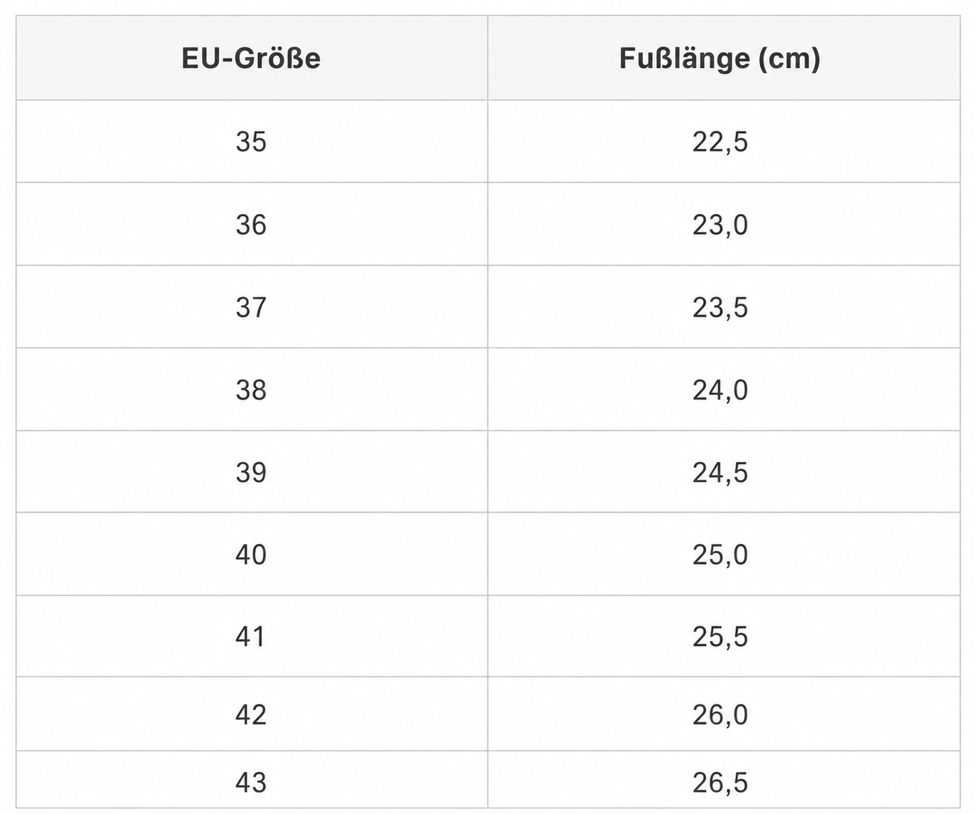
Task: Click the 26,0 foot length value
Action: tap(720, 714)
